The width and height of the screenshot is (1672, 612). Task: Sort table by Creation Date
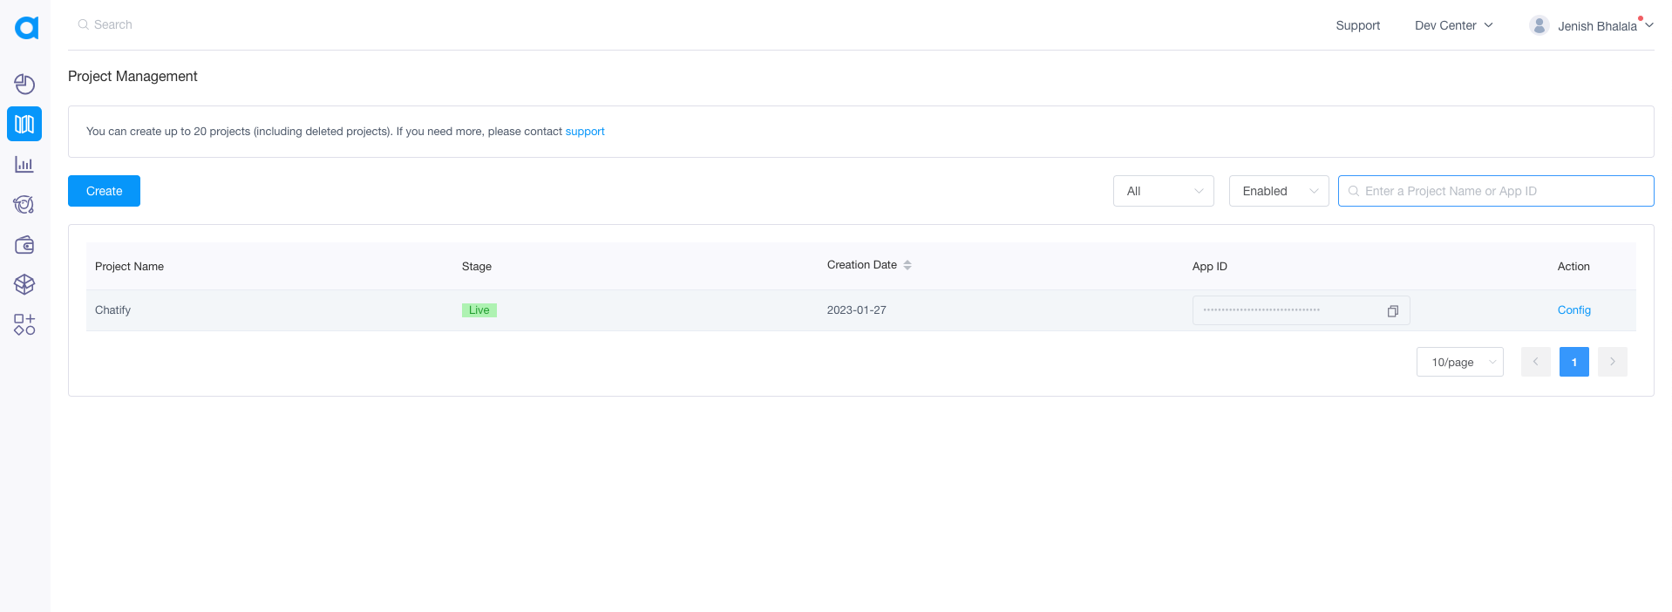pos(907,265)
